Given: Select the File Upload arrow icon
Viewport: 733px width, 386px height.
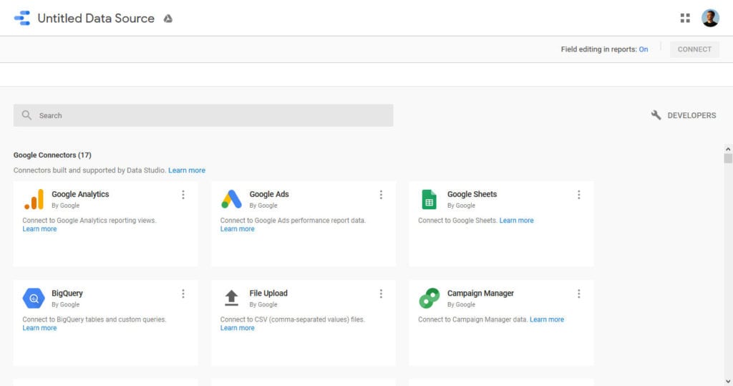Looking at the screenshot, I should [231, 298].
